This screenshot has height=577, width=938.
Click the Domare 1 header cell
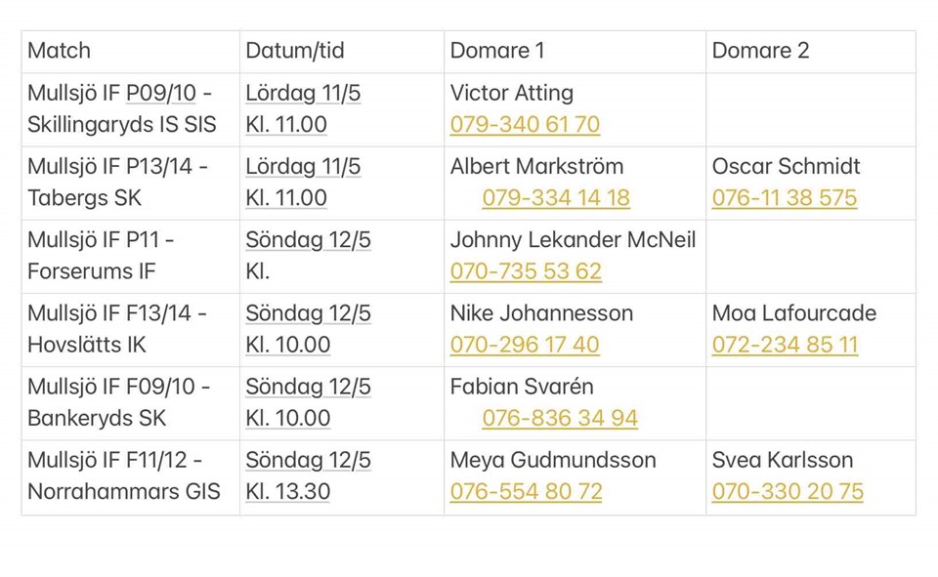[x=575, y=51]
